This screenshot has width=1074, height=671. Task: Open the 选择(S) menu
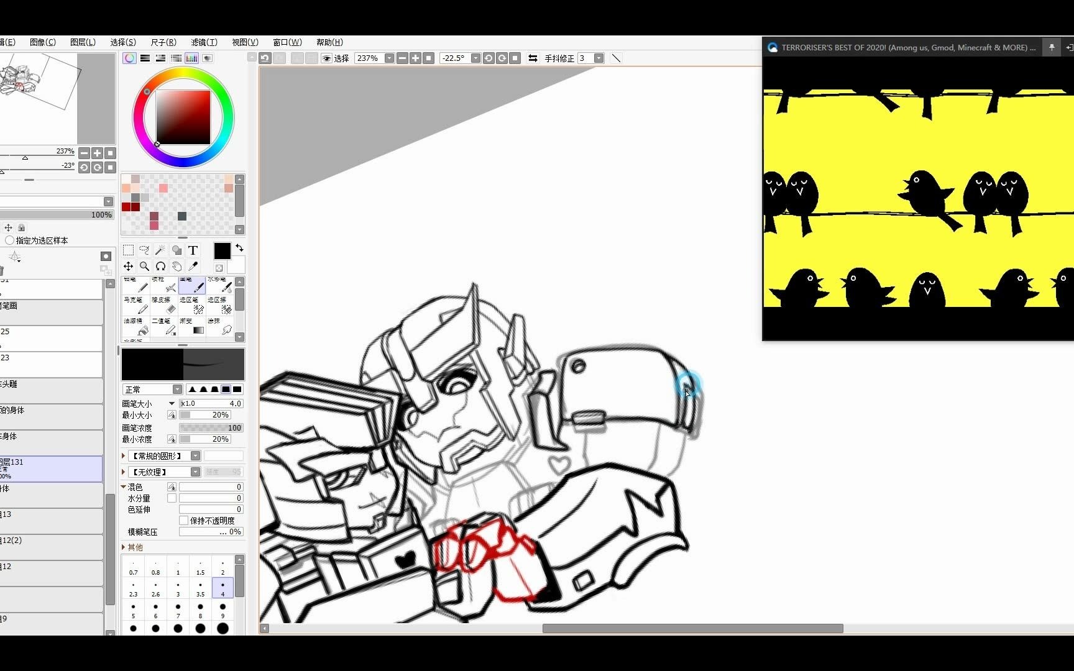point(123,42)
